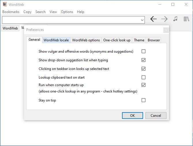
Task: Open the Options menu
Action: [x=67, y=12]
